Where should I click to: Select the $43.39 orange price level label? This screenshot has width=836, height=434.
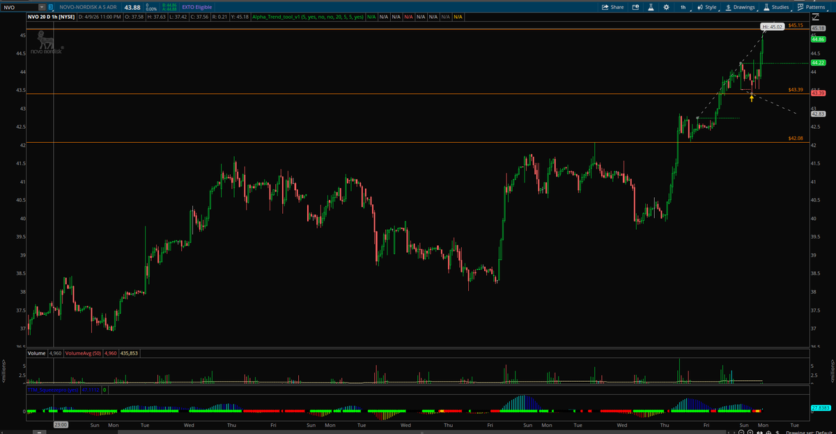pyautogui.click(x=796, y=90)
